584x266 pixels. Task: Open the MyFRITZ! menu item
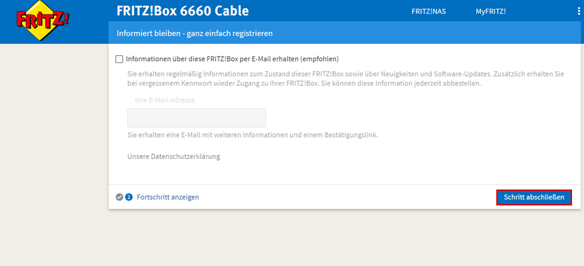[490, 11]
